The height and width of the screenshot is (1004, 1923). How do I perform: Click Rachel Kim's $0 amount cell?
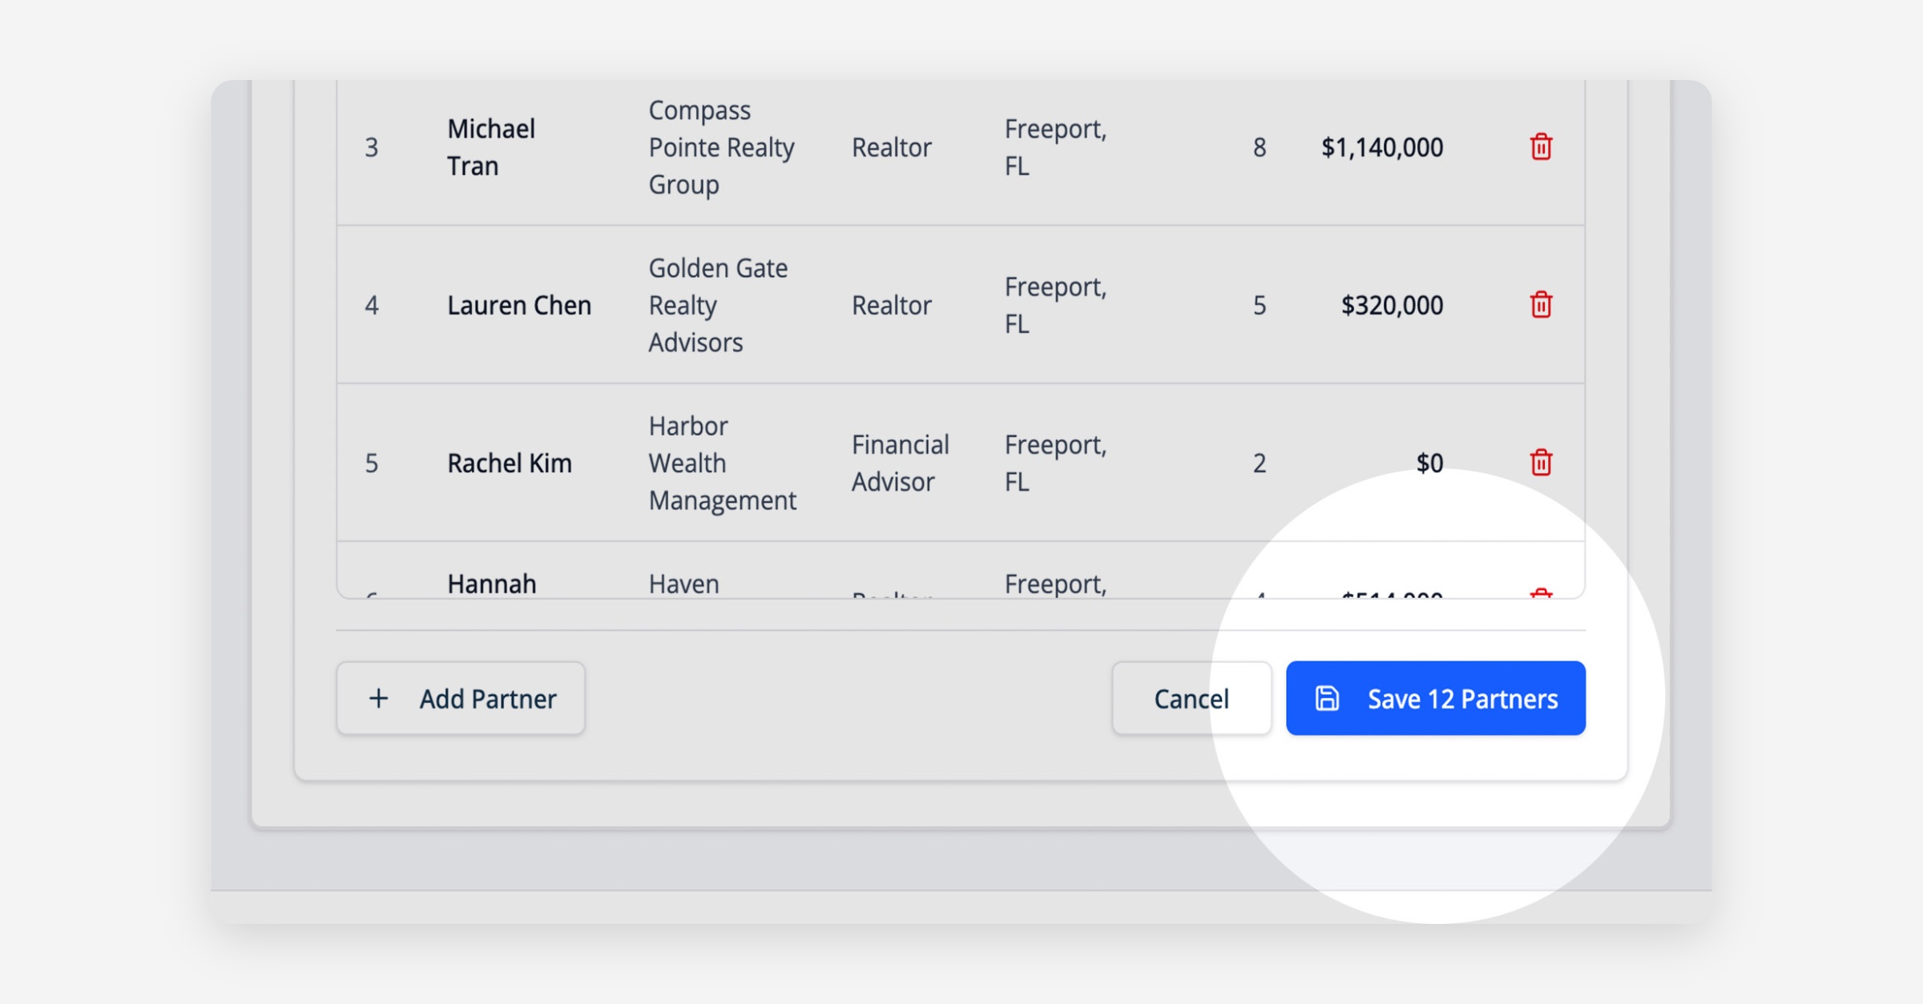coord(1429,463)
